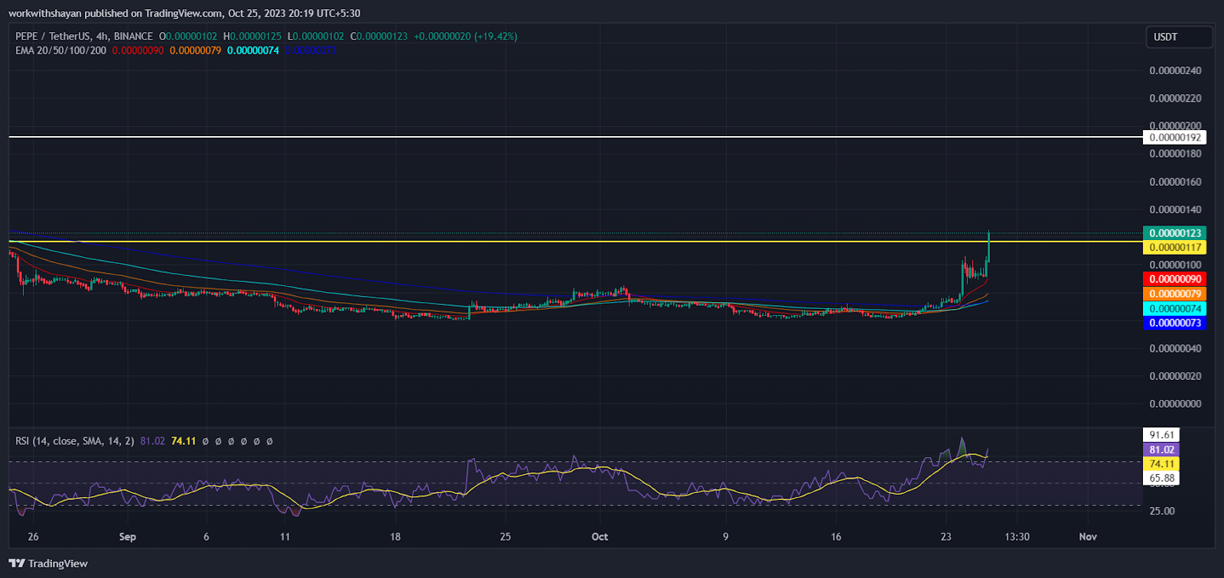Select the cyan EMA 0.00000074 price tag
Image resolution: width=1224 pixels, height=578 pixels.
pyautogui.click(x=1174, y=309)
